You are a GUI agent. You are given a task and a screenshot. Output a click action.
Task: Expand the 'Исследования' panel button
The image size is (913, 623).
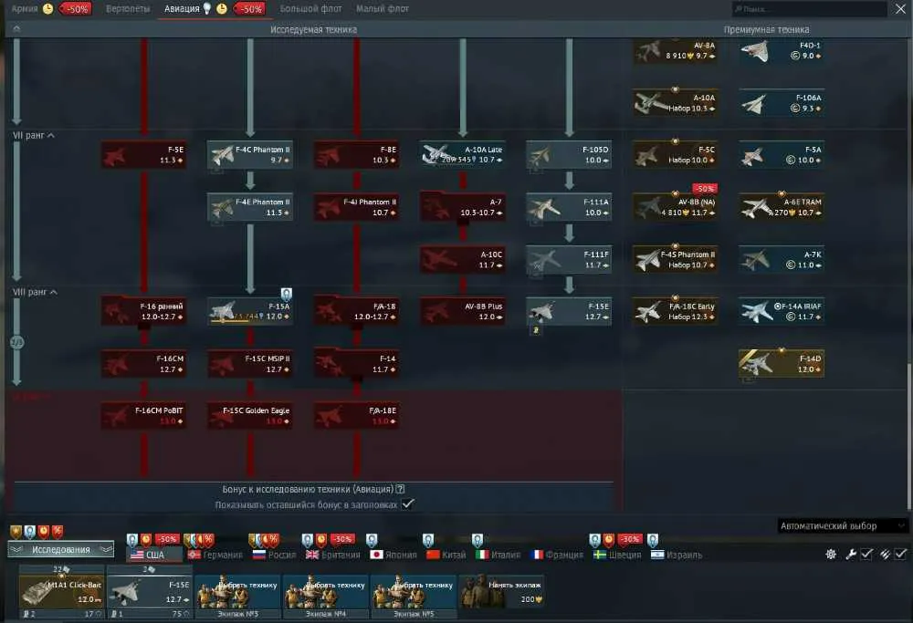pos(60,550)
